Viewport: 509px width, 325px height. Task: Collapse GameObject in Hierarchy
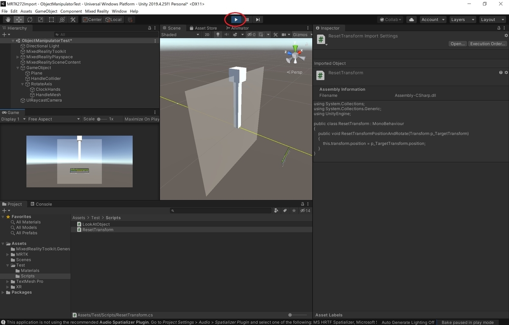(18, 68)
